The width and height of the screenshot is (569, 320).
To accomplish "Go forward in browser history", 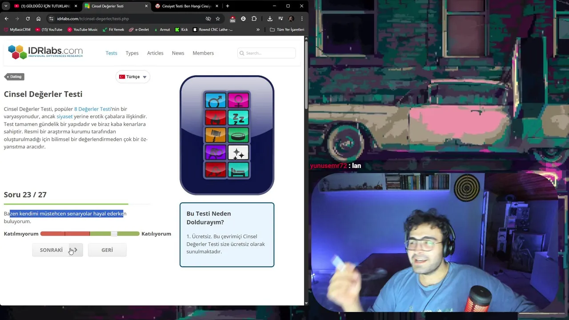I will pos(17,19).
